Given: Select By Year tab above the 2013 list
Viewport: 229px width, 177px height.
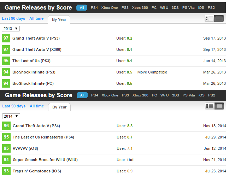Looking at the screenshot, I should click(59, 19).
